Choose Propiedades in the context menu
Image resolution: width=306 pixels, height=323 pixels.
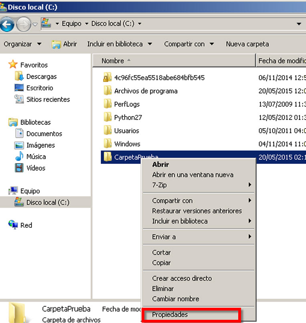tap(170, 315)
